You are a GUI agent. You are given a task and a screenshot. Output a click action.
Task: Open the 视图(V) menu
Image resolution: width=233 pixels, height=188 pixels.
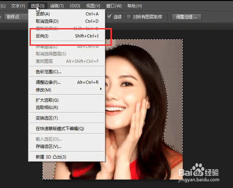[93, 6]
